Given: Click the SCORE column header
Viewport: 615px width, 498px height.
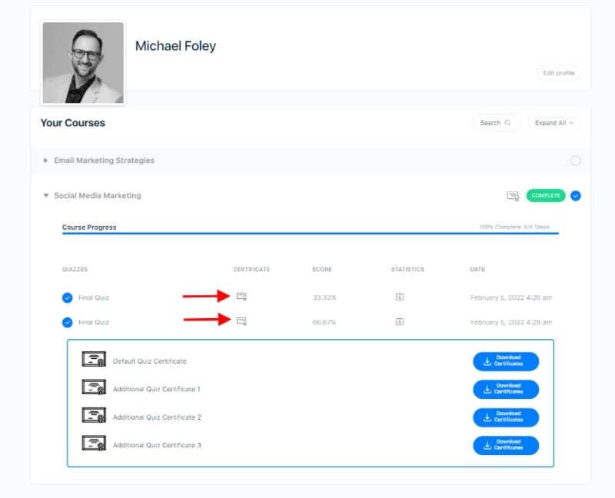Looking at the screenshot, I should (x=322, y=270).
